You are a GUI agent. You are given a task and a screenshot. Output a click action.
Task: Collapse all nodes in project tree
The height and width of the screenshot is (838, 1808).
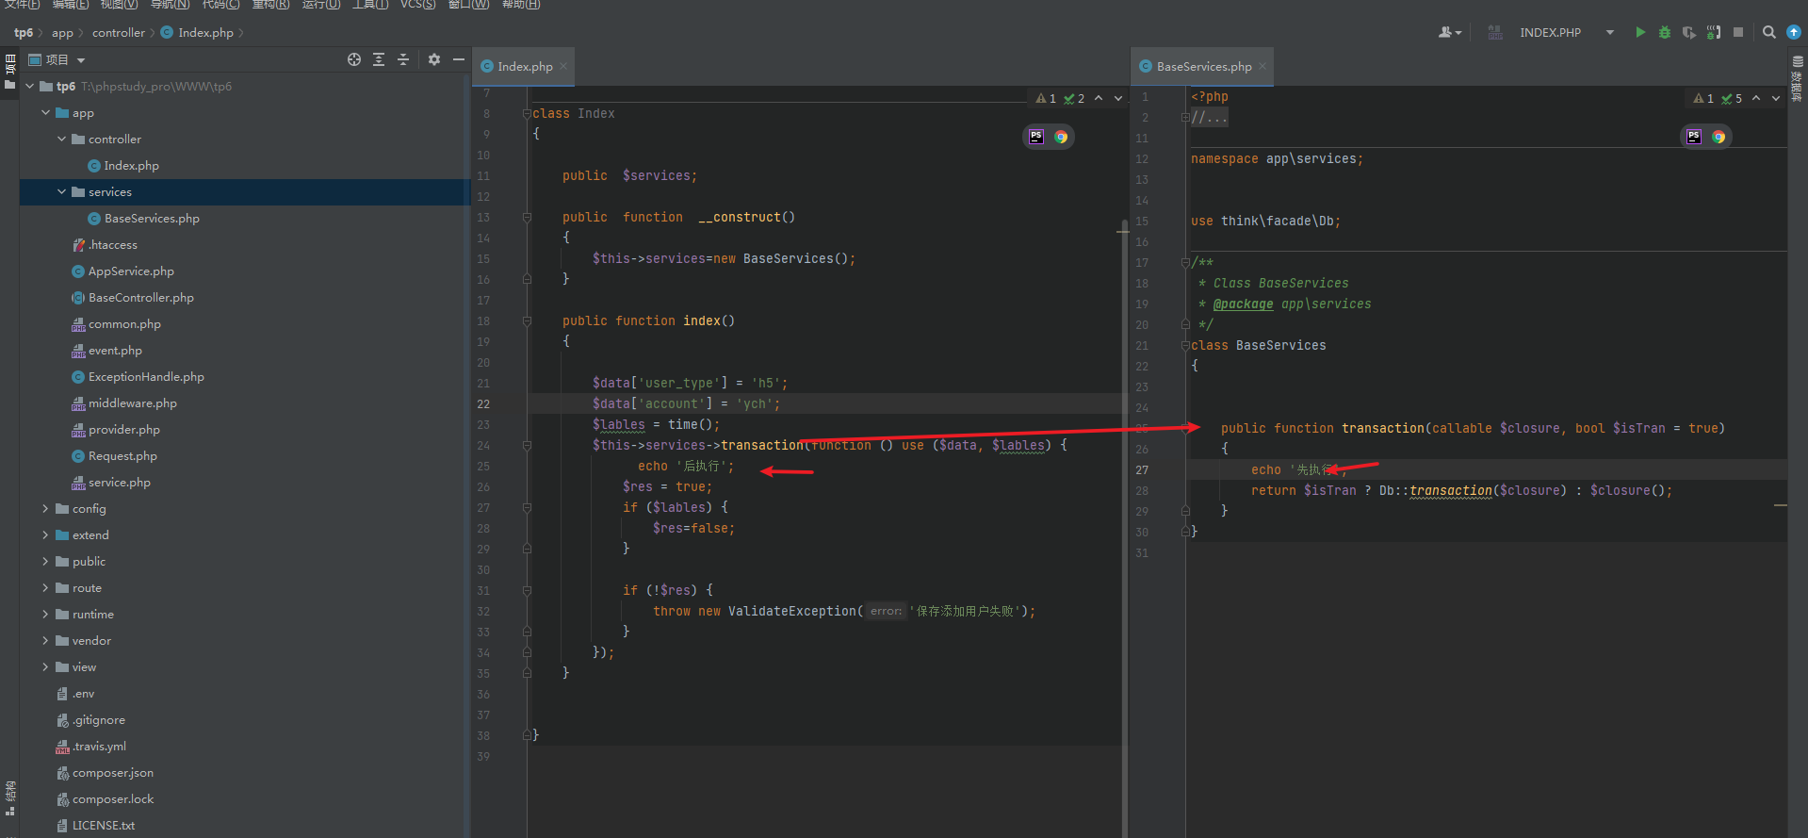[403, 59]
